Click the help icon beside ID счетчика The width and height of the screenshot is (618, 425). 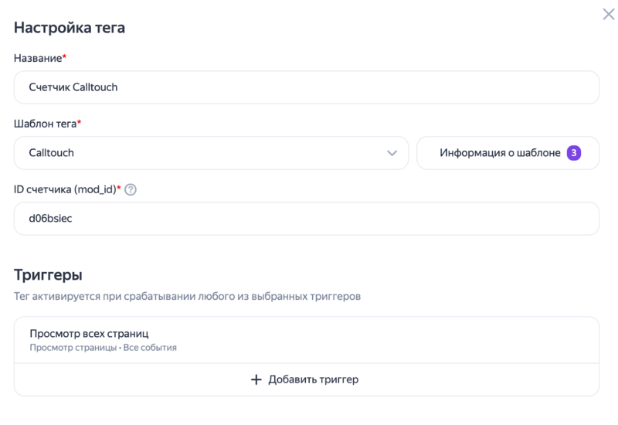[131, 189]
